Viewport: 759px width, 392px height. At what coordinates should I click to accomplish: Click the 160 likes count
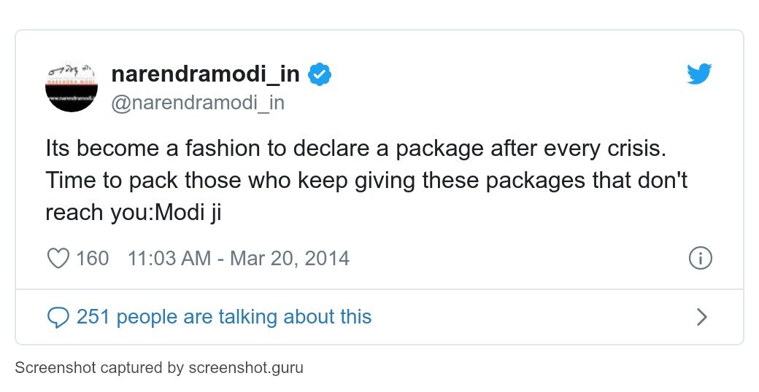point(93,258)
